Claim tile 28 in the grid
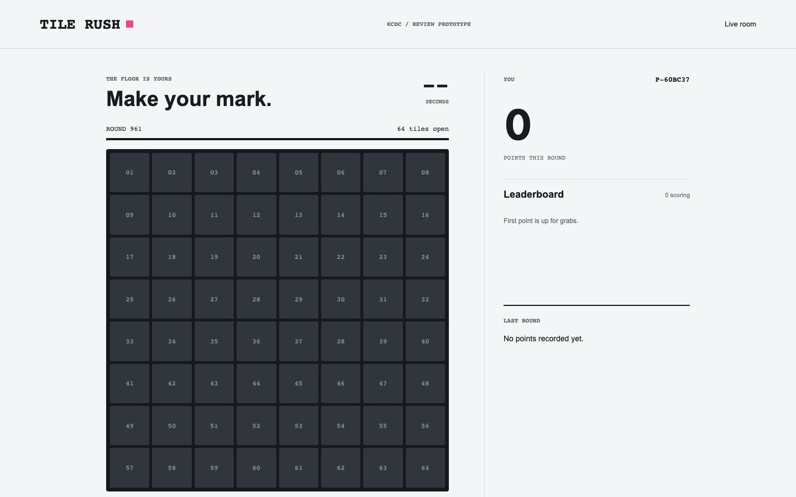The height and width of the screenshot is (497, 796). [256, 299]
